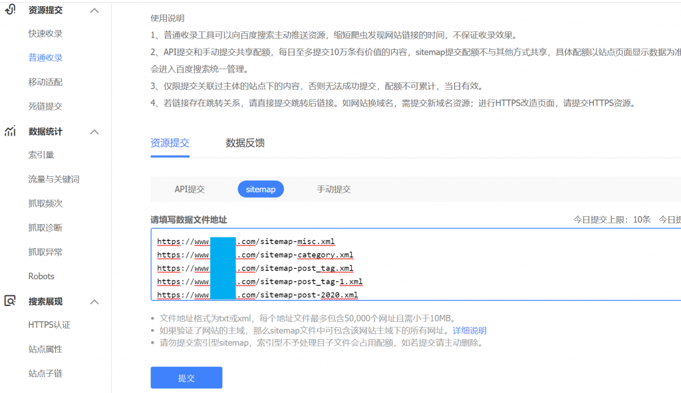Screen dimensions: 681x393
Task: Navigate to 抓取诊断 in sidebar
Action: pyautogui.click(x=45, y=227)
